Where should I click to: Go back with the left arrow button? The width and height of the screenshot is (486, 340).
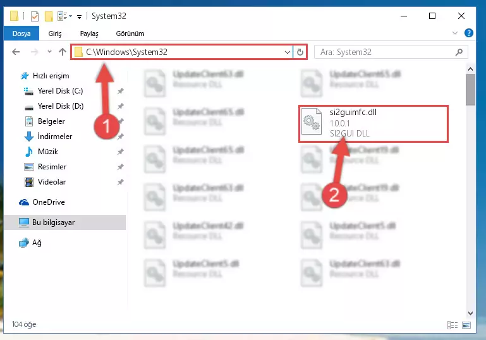16,52
